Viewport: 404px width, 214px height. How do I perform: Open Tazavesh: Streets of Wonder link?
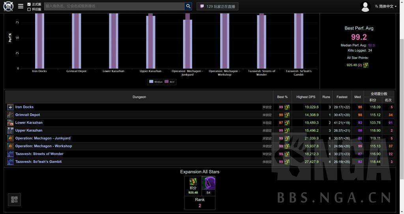(39, 154)
